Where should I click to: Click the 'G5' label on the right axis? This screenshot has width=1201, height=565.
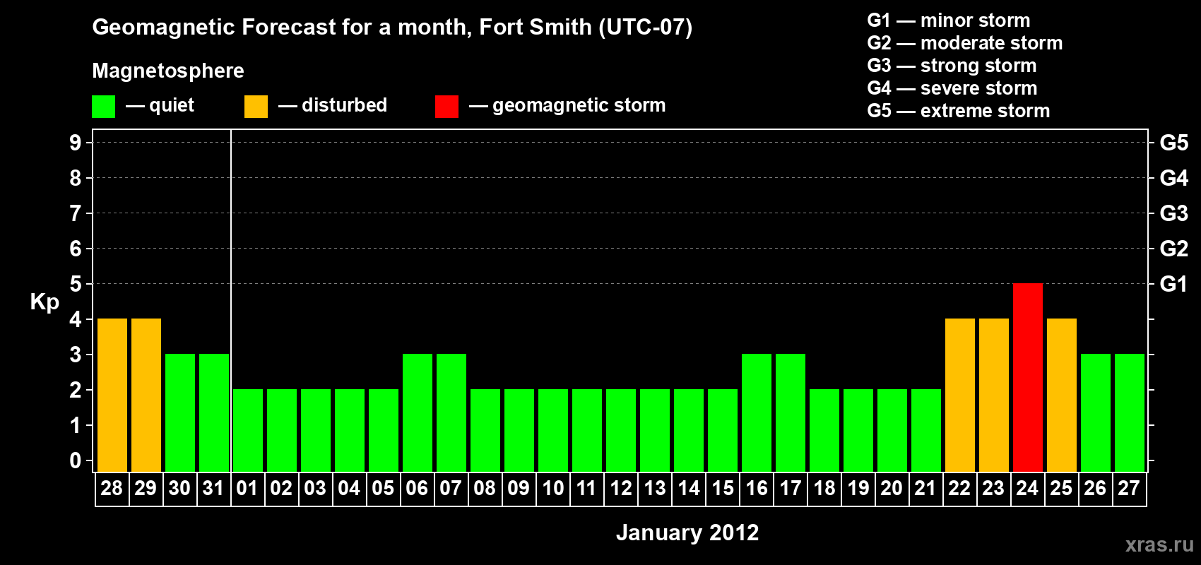[1173, 143]
